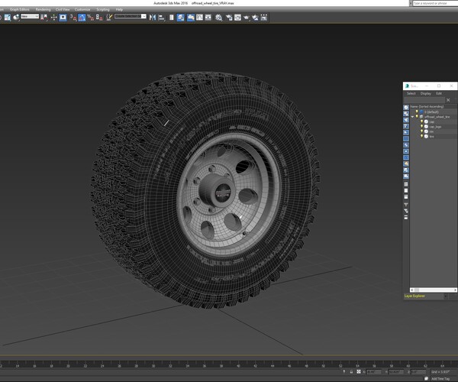Toggle Angle Snap button
This screenshot has width=458, height=382.
click(82, 18)
